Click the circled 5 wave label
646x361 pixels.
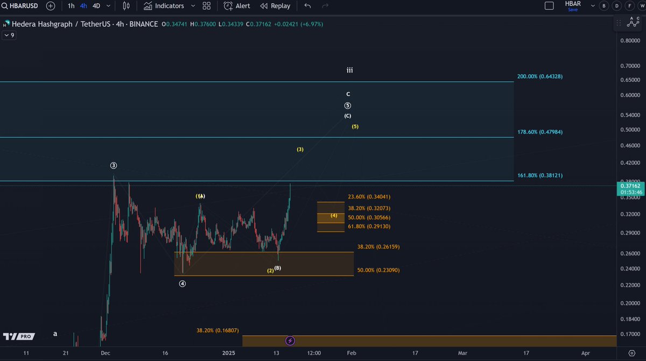pos(348,105)
